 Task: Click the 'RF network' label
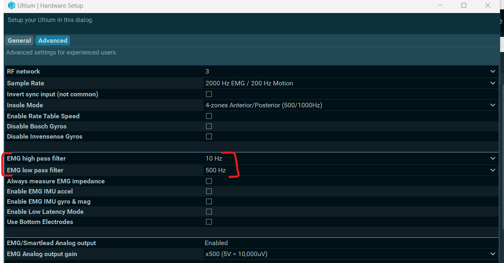coord(24,72)
